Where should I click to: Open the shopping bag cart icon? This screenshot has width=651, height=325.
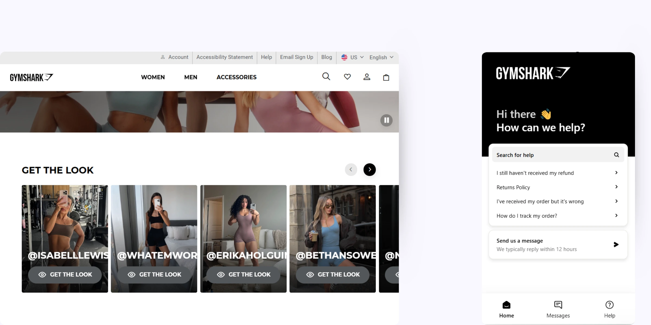click(386, 77)
